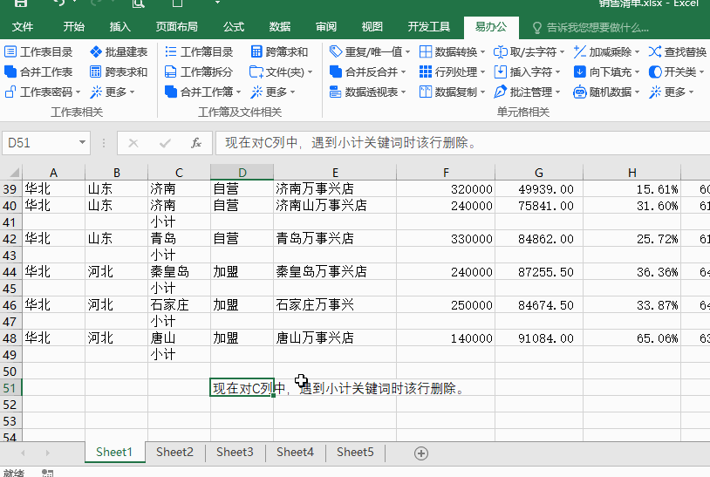Cancel formula entry with the X icon
Image resolution: width=710 pixels, height=477 pixels.
133,144
